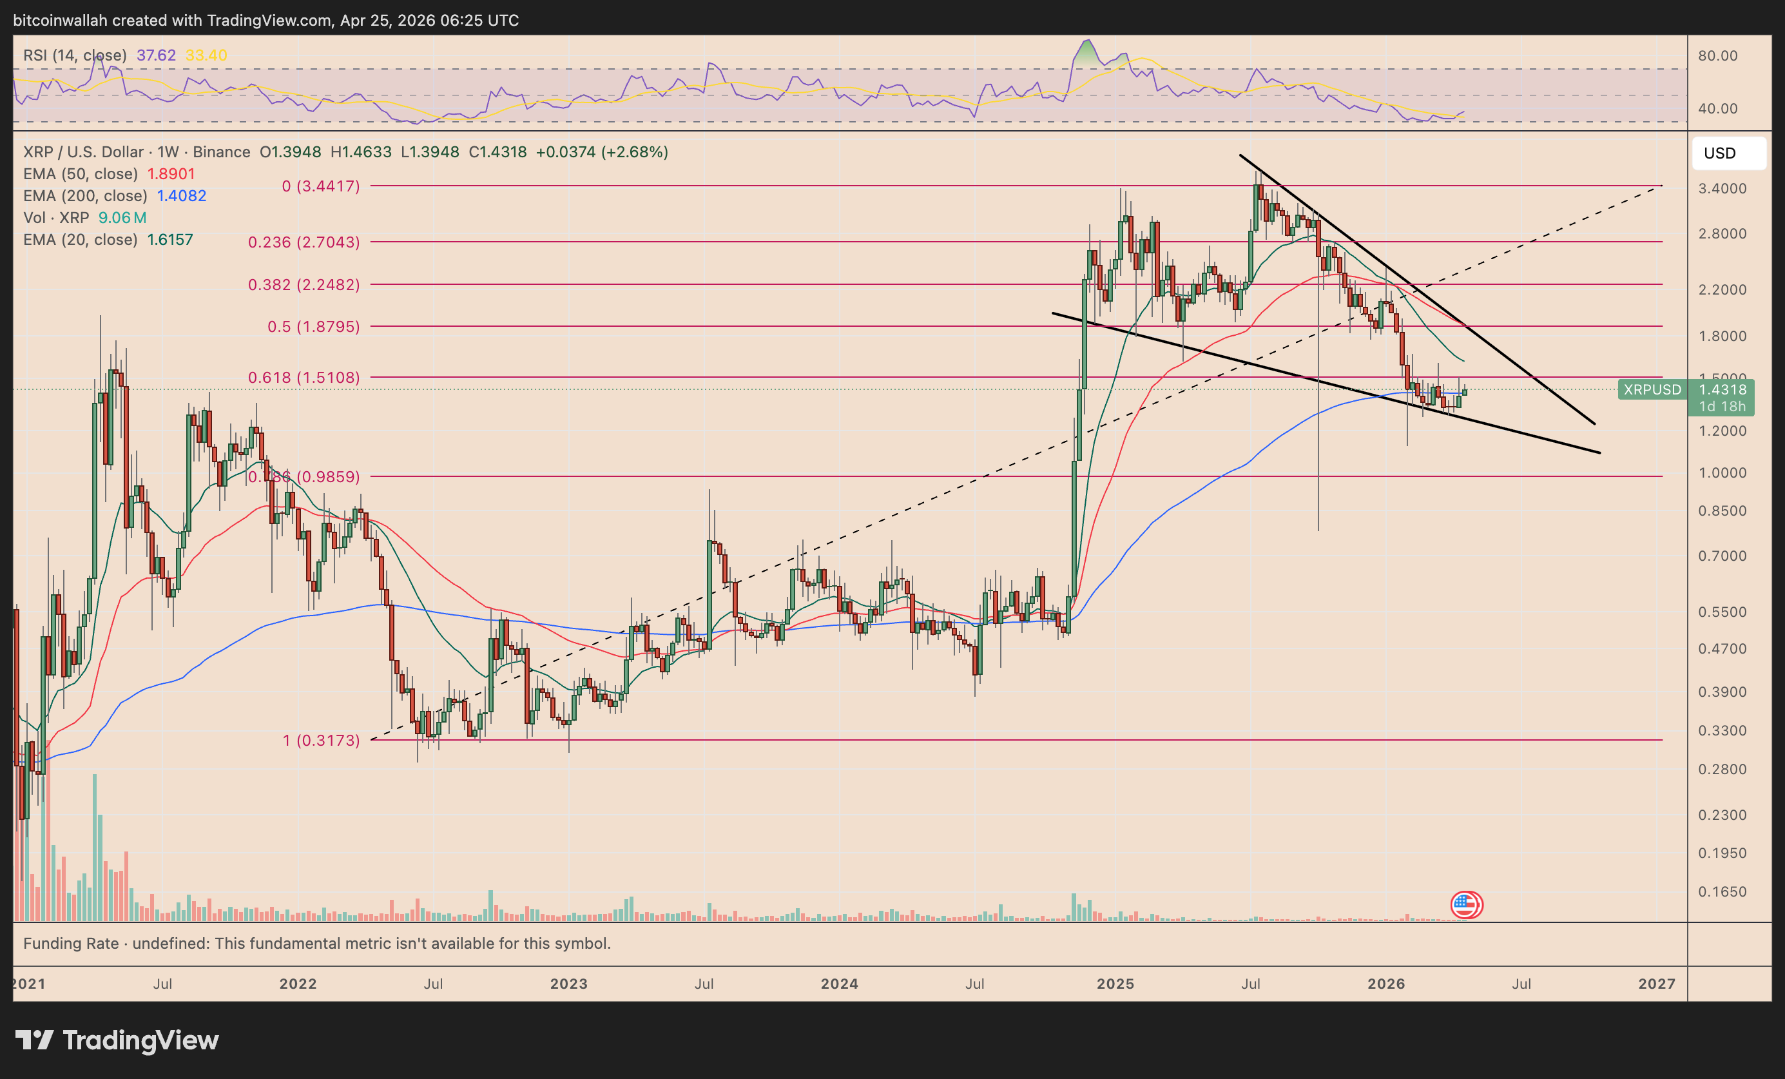Click the Funding Rate unavailable message
1785x1079 pixels.
coord(316,944)
